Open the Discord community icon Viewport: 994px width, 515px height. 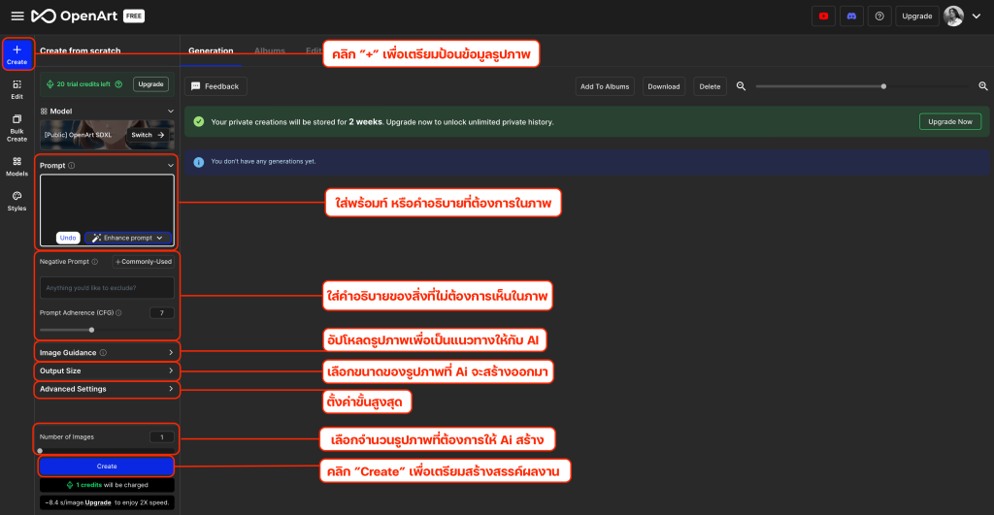coord(851,16)
